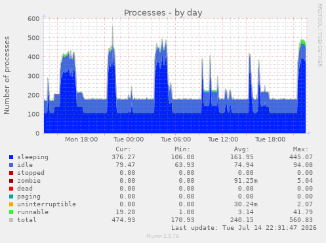Viewport: 326px width, 243px height.
Task: Click the 'stopped' legend label
Action: (31, 173)
